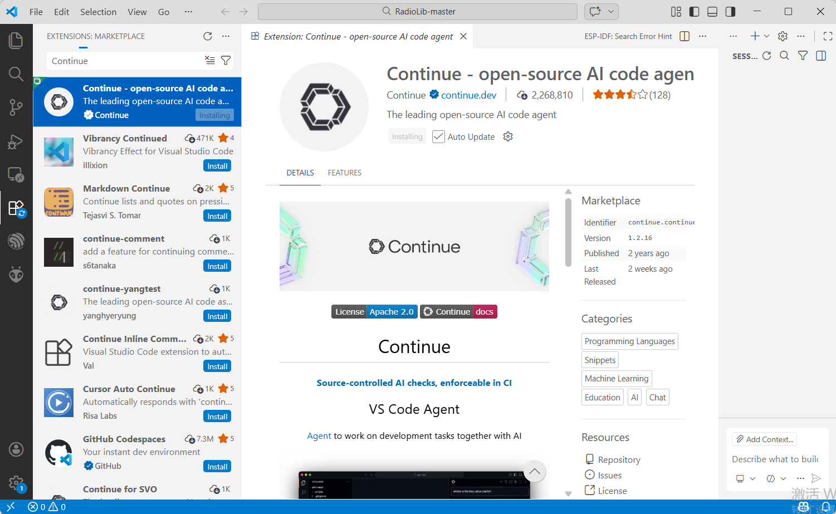Image resolution: width=836 pixels, height=514 pixels.
Task: Open remote window indicator in status bar
Action: pos(10,507)
